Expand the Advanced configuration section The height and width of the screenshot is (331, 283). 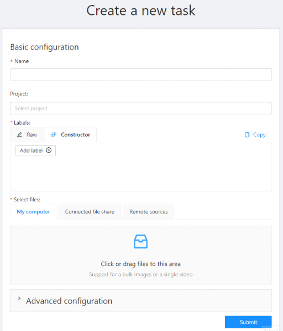(141, 301)
